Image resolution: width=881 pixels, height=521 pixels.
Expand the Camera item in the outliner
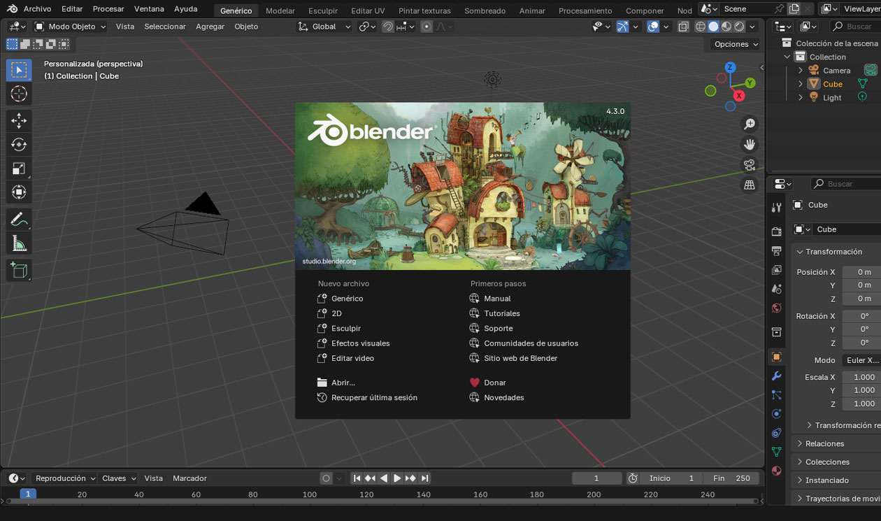click(801, 70)
